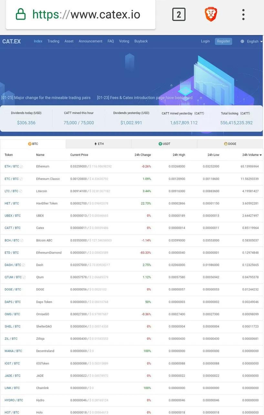Open the UBEX / BTC trading pair

[13, 216]
